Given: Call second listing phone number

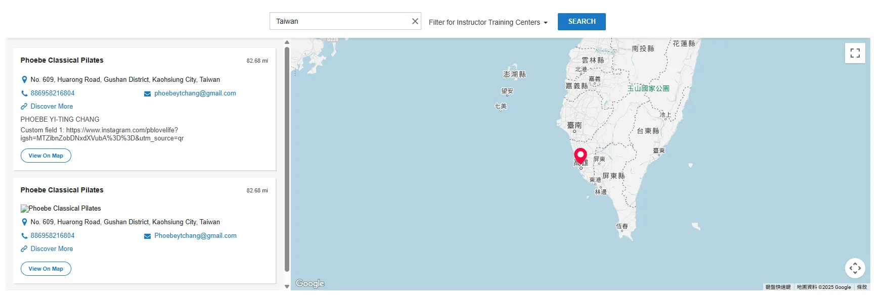Looking at the screenshot, I should pyautogui.click(x=52, y=236).
